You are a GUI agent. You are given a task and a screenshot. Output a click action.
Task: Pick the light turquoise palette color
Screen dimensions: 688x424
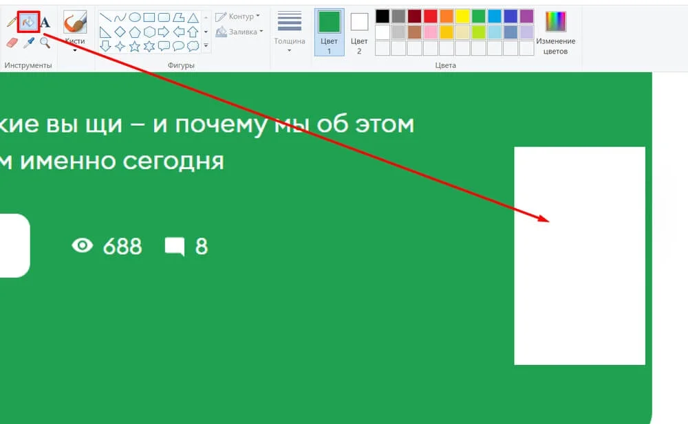pos(495,32)
